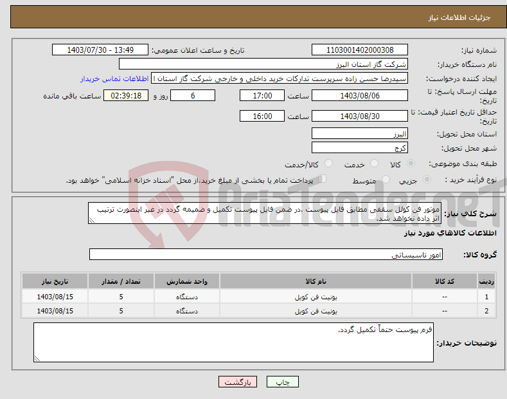This screenshot has height=399, width=507.
Task: Click the delivery city field کرج
Action: pos(360,147)
